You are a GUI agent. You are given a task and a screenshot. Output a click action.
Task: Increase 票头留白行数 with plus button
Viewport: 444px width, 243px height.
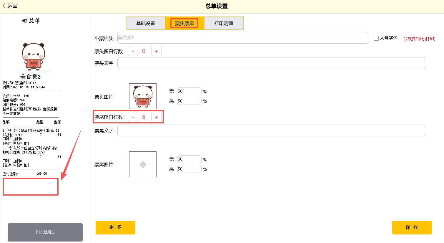156,51
